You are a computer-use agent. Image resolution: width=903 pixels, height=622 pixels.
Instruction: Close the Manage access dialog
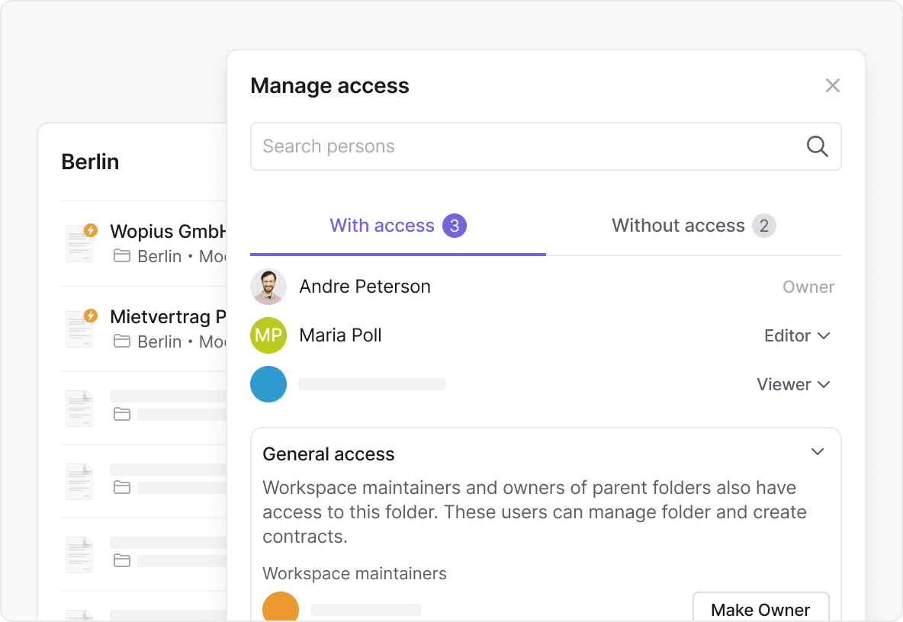832,86
